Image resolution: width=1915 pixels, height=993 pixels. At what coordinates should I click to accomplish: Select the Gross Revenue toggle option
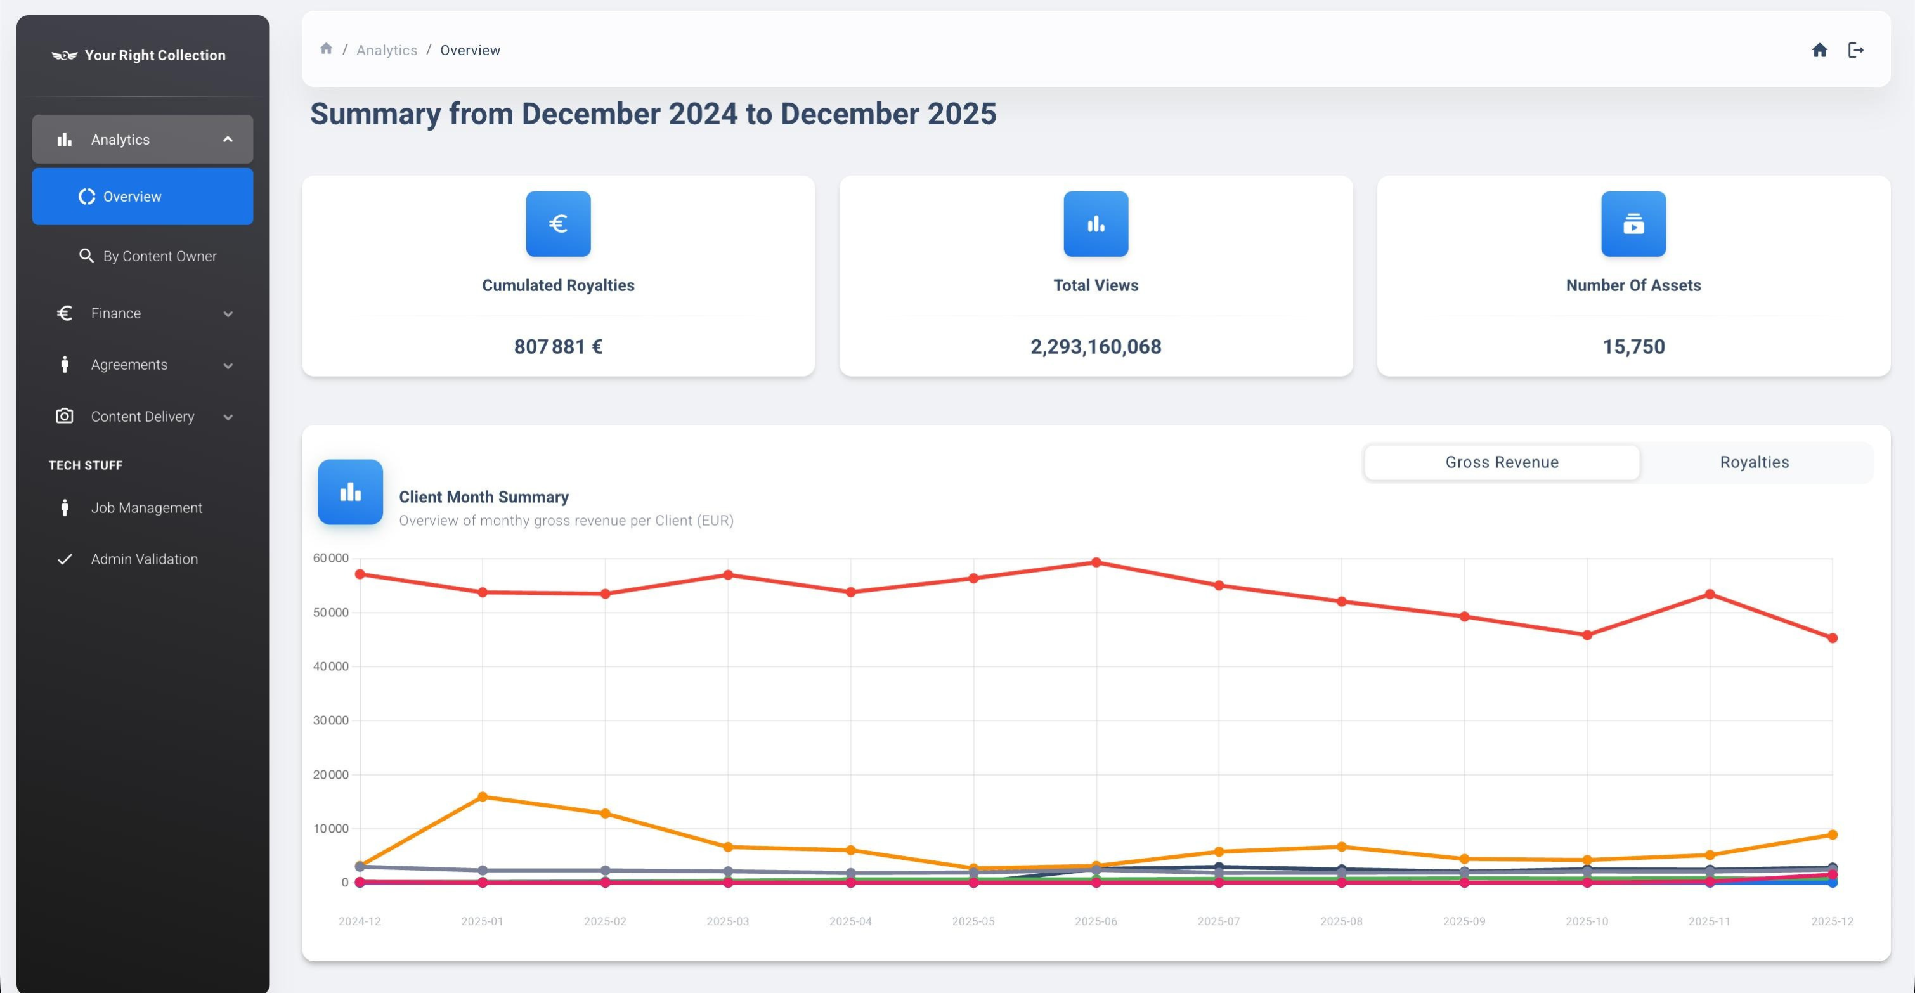point(1501,462)
